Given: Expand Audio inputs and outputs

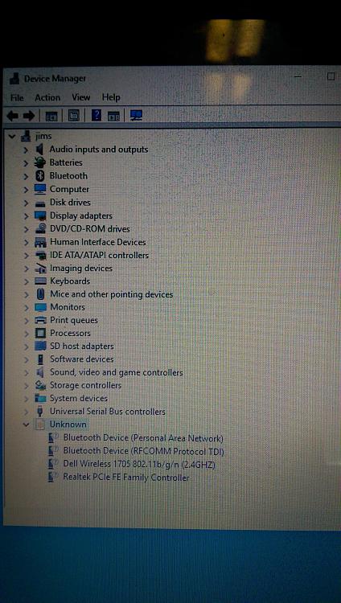Looking at the screenshot, I should [x=26, y=150].
